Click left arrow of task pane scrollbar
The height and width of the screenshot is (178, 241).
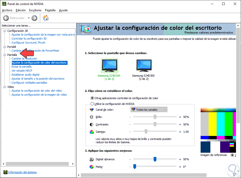4,164
